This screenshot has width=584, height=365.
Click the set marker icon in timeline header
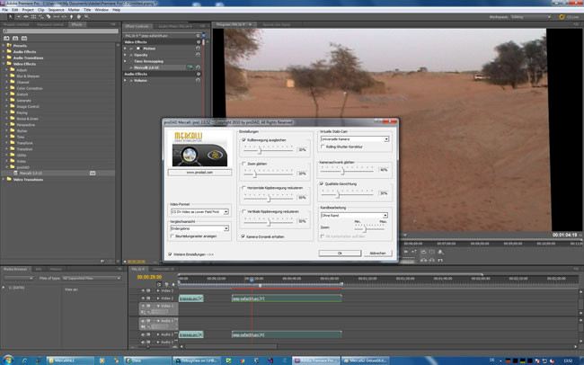click(166, 284)
